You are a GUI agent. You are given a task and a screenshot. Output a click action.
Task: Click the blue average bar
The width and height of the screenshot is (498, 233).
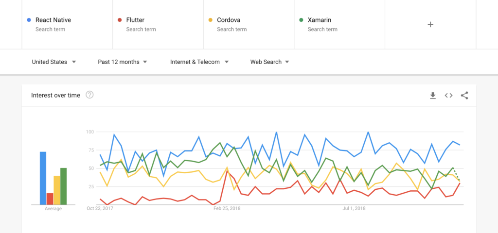(43, 178)
